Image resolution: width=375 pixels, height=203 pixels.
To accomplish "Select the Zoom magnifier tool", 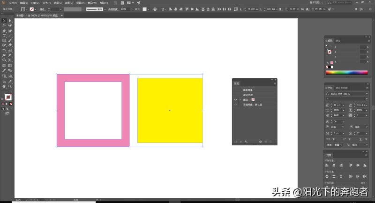I will pyautogui.click(x=10, y=86).
